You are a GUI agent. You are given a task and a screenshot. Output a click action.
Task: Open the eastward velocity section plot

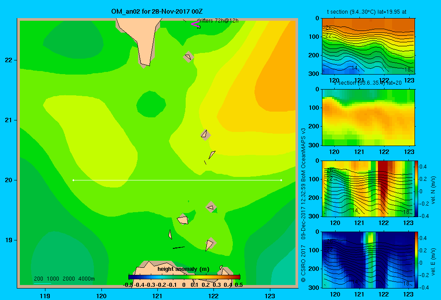[x=368, y=260]
